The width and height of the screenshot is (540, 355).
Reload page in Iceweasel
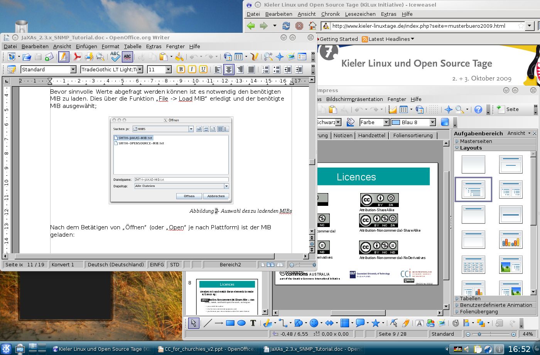point(286,26)
